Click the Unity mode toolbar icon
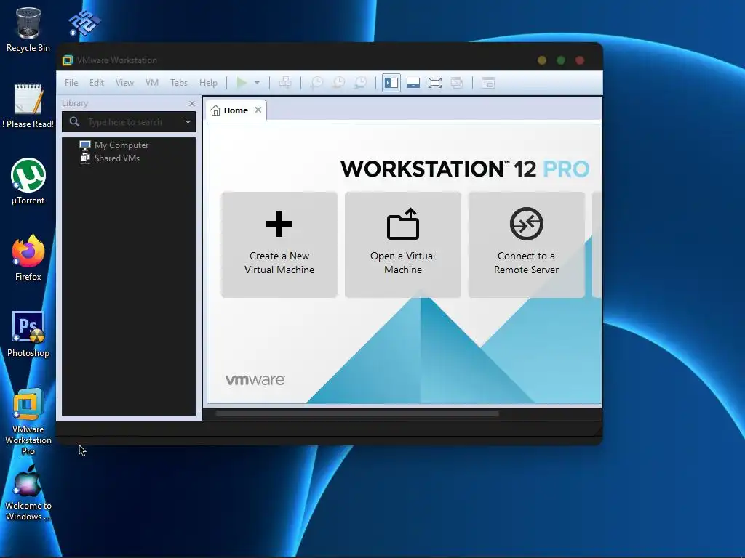Viewport: 745px width, 558px height. (x=457, y=83)
